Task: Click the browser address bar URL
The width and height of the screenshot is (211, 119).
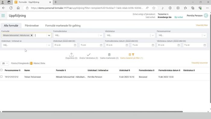Action: [x=87, y=8]
